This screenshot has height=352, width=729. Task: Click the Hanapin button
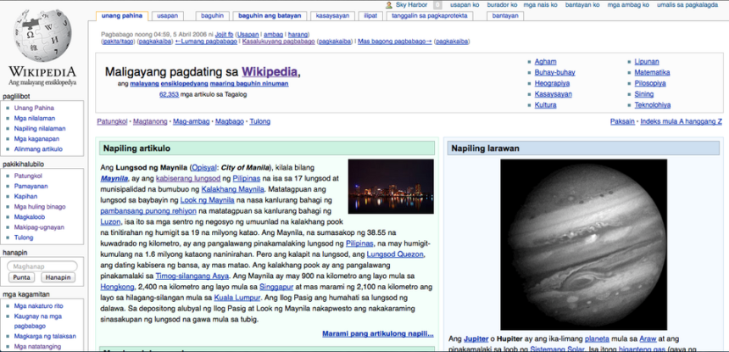click(58, 277)
